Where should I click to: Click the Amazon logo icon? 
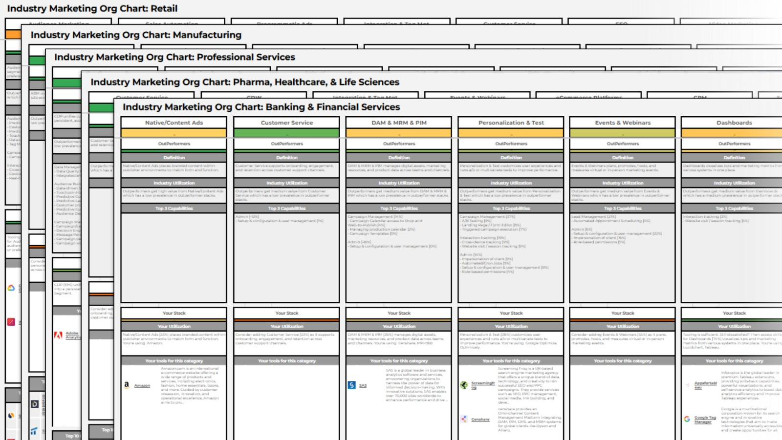(x=127, y=385)
